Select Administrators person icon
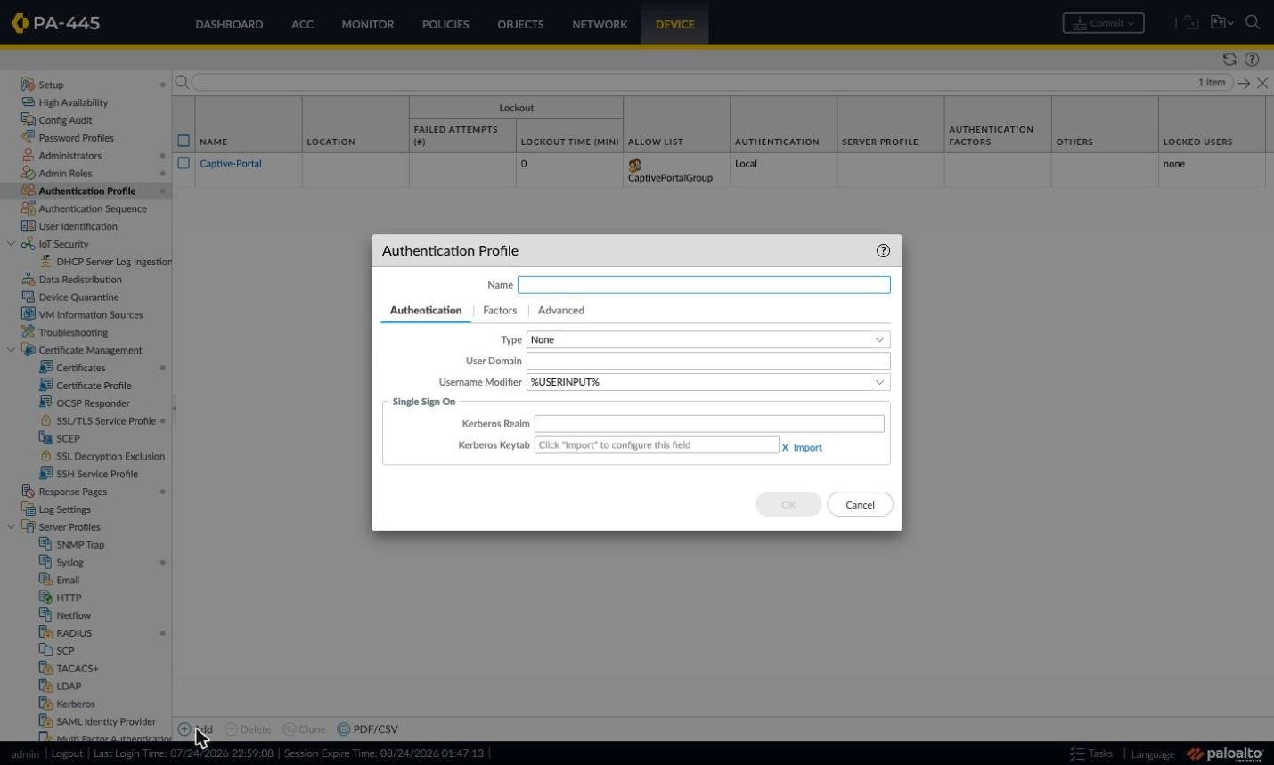Image resolution: width=1274 pixels, height=765 pixels. point(28,156)
